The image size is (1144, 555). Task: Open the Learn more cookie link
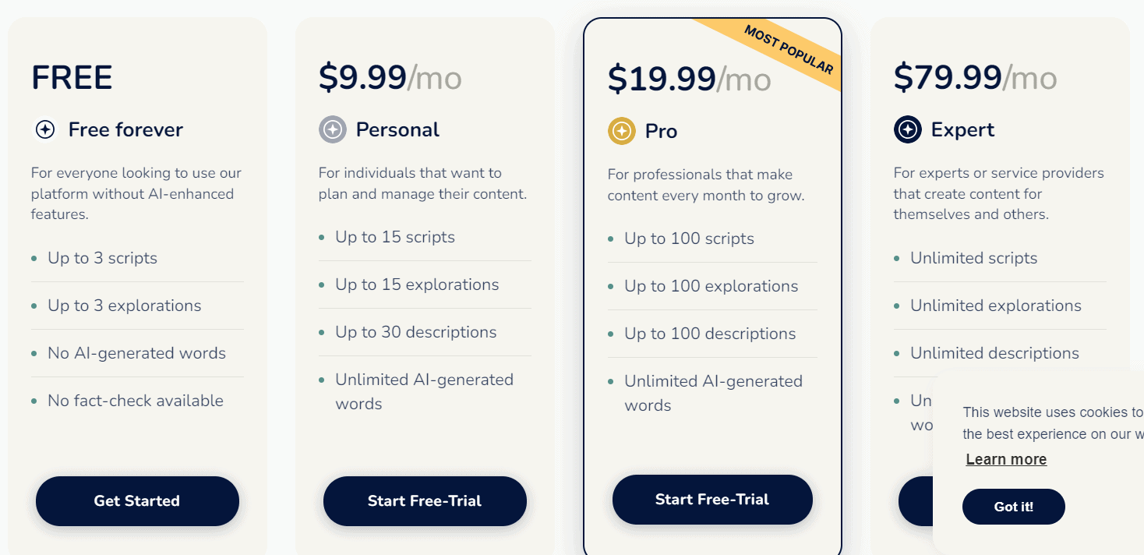(x=1006, y=459)
